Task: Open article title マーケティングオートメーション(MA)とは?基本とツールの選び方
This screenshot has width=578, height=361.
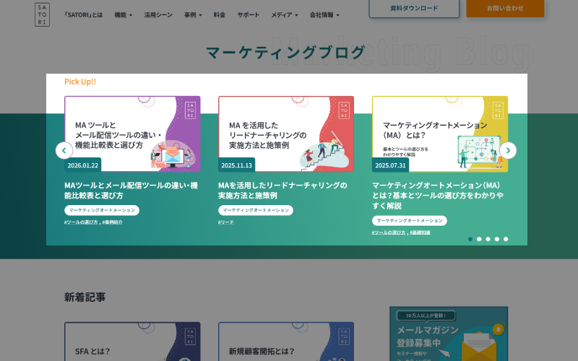Action: pyautogui.click(x=438, y=195)
